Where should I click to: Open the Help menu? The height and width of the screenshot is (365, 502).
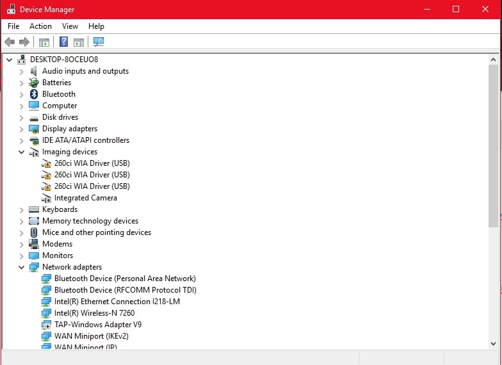[96, 26]
